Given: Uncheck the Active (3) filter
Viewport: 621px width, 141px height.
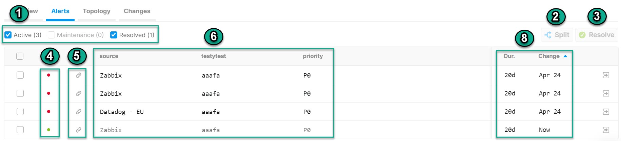Looking at the screenshot, I should 8,35.
